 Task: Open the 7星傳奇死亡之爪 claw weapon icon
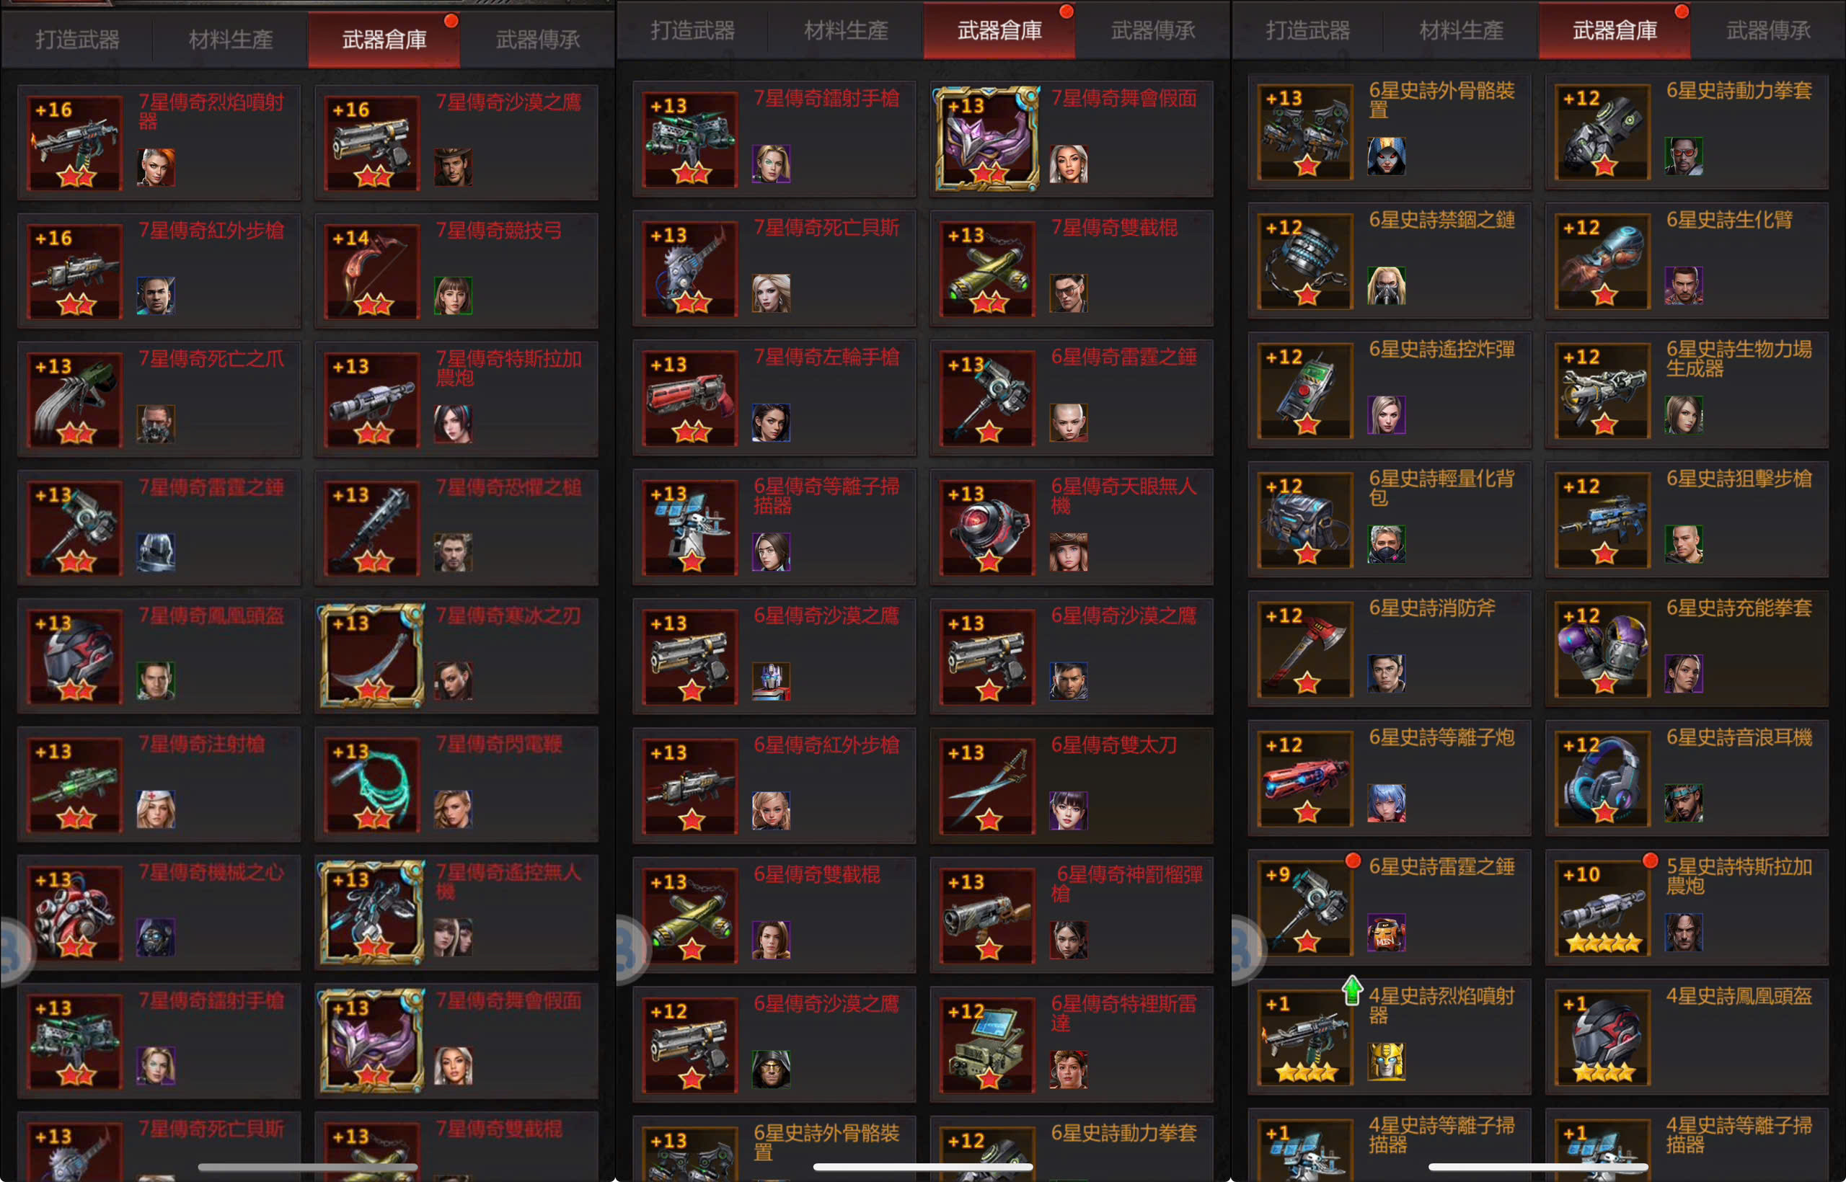(x=74, y=399)
